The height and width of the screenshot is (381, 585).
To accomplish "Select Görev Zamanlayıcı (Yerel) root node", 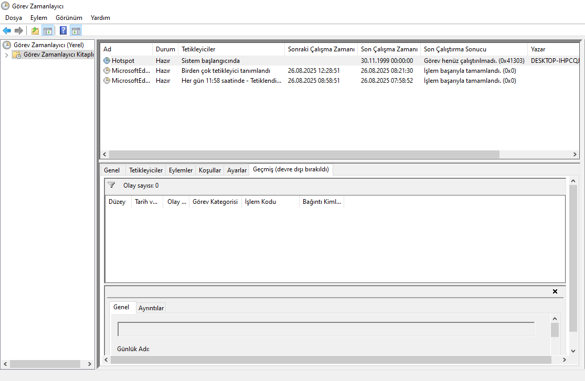I will (49, 45).
